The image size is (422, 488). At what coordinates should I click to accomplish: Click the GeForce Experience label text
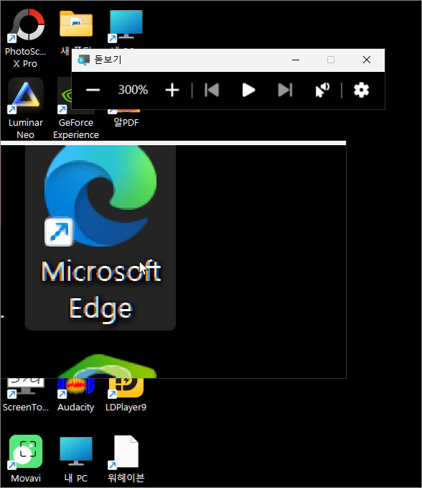coord(76,129)
